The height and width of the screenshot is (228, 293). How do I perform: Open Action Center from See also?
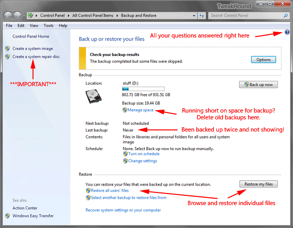(x=25, y=208)
